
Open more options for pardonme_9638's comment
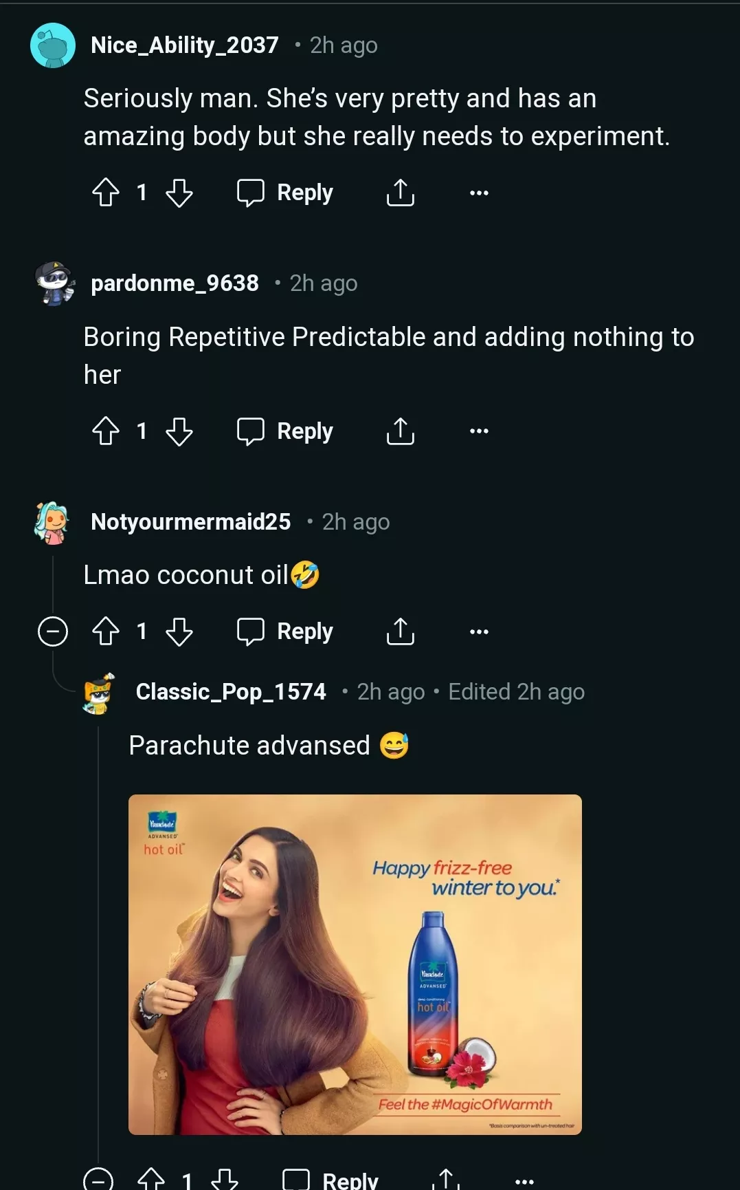[479, 431]
